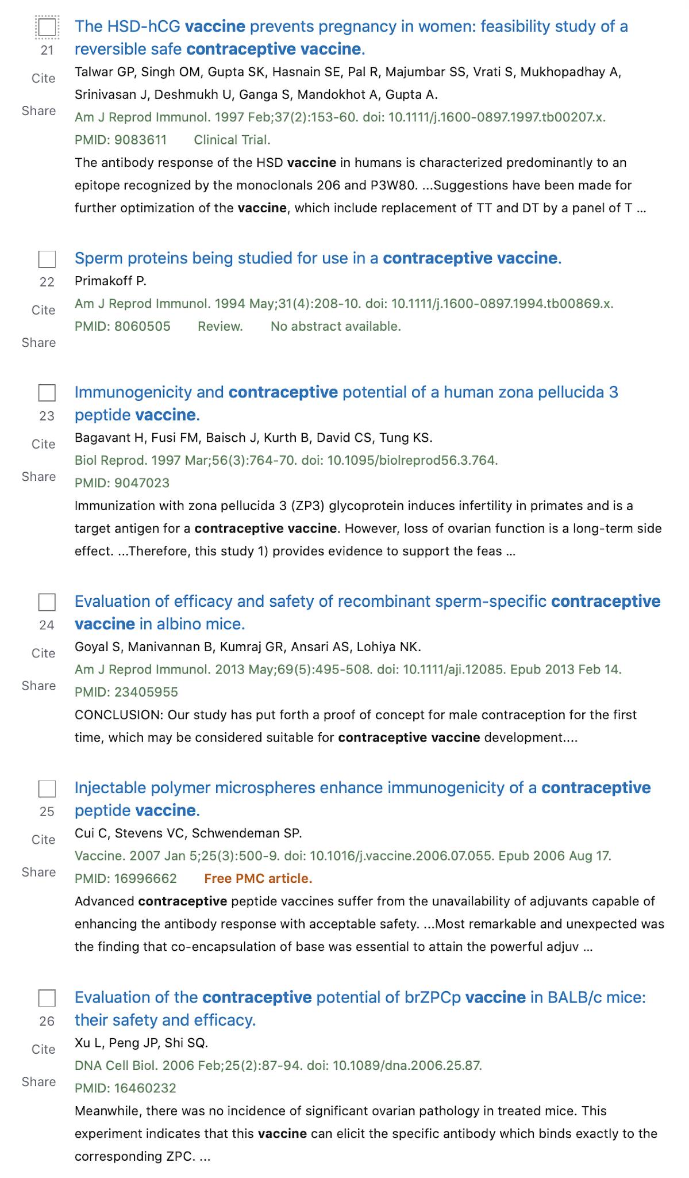This screenshot has height=1178, width=689.
Task: Cite the Bagavant zona pellucida result 23
Action: (x=44, y=444)
